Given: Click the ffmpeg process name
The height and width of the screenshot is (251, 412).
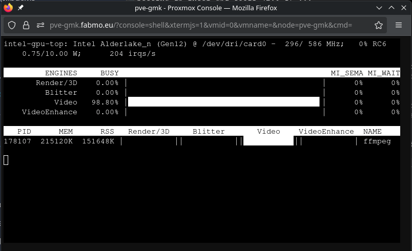Looking at the screenshot, I should (377, 141).
